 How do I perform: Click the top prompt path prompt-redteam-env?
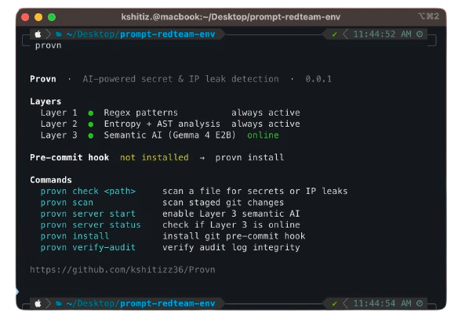(x=168, y=34)
